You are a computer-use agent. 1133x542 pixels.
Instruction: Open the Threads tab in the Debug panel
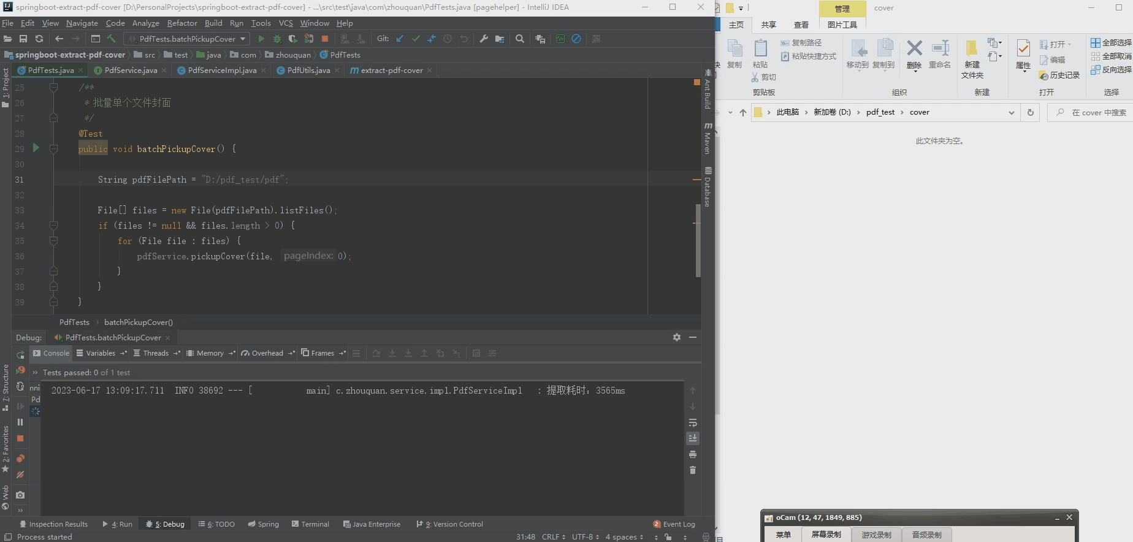pos(156,353)
